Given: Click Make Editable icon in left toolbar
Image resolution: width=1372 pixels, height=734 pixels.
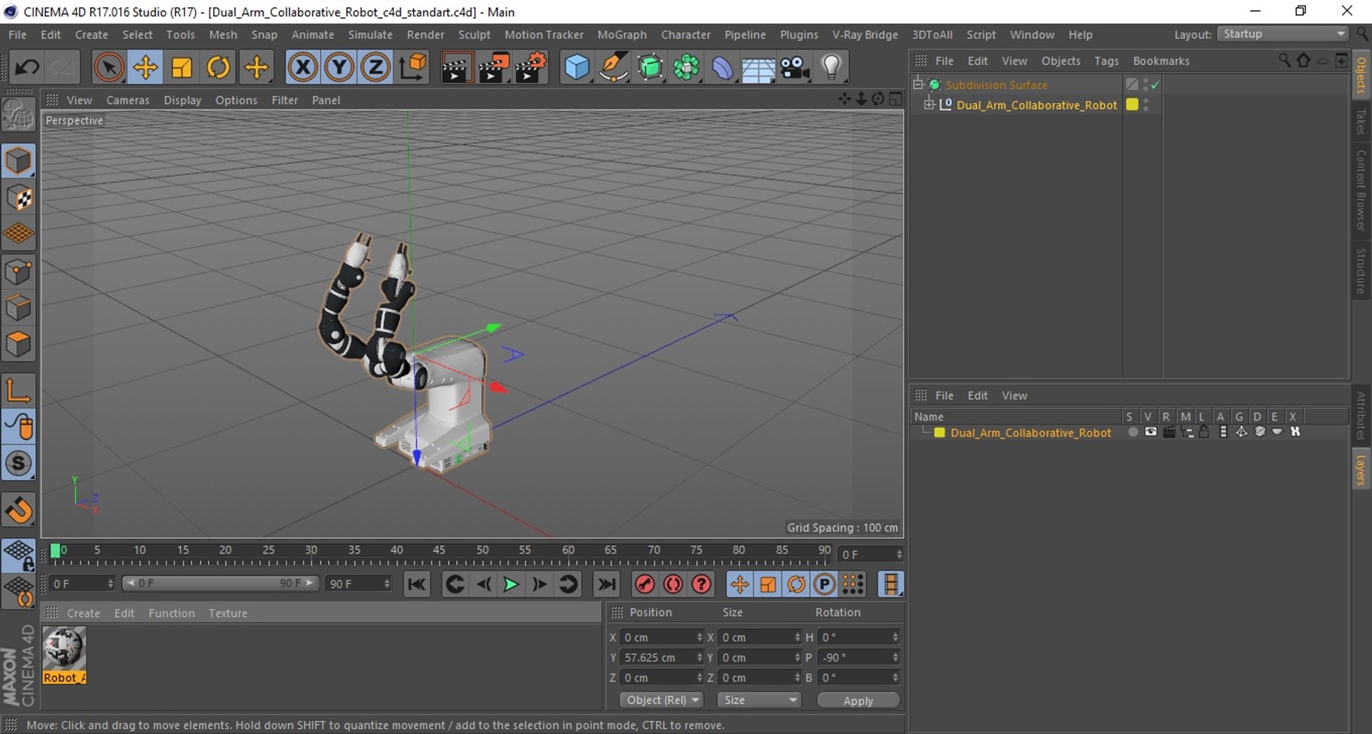Looking at the screenshot, I should click(19, 114).
